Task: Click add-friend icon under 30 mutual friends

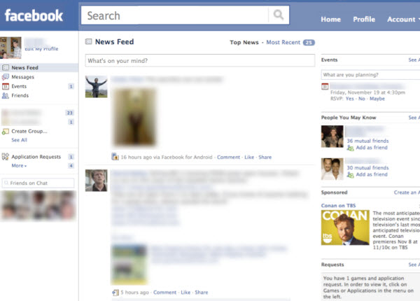Action: click(351, 174)
